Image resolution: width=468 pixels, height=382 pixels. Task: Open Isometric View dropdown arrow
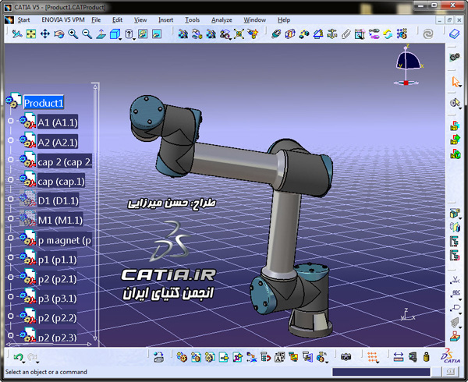pyautogui.click(x=120, y=39)
